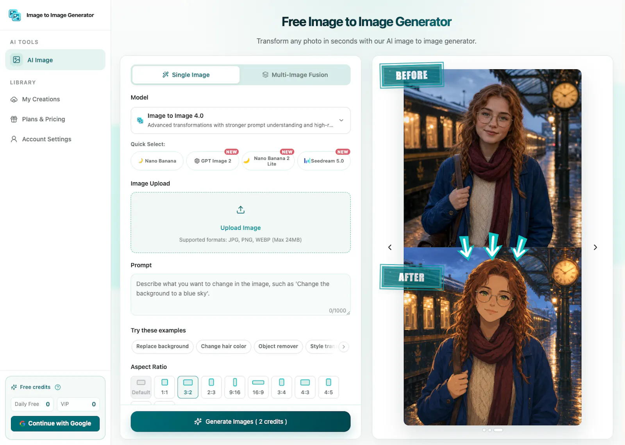Click the Nano Banana 2 Lite banana icon
Viewport: 625px width, 445px height.
coord(246,161)
